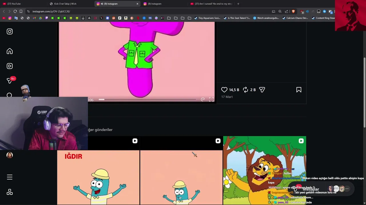Open MAL bookmark icon
The width and height of the screenshot is (366, 205).
coord(150,18)
